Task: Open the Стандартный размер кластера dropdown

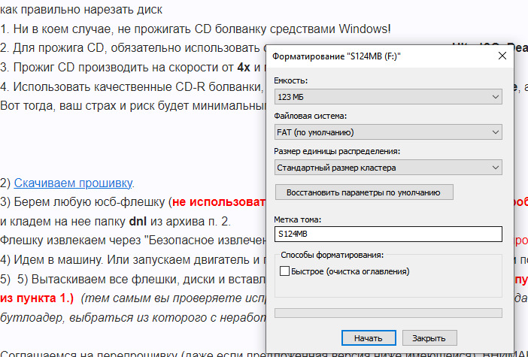Action: tap(388, 168)
